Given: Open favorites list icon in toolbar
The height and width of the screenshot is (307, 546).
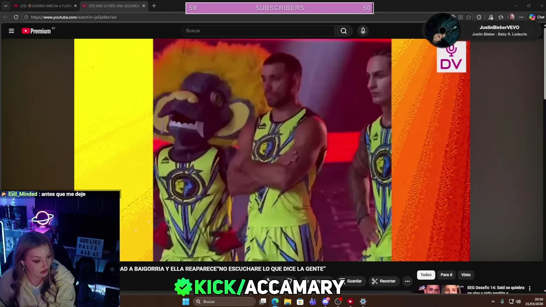Looking at the screenshot, I should click(501, 17).
